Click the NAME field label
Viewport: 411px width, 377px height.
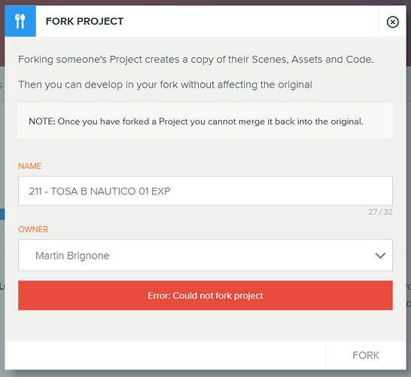pyautogui.click(x=29, y=166)
